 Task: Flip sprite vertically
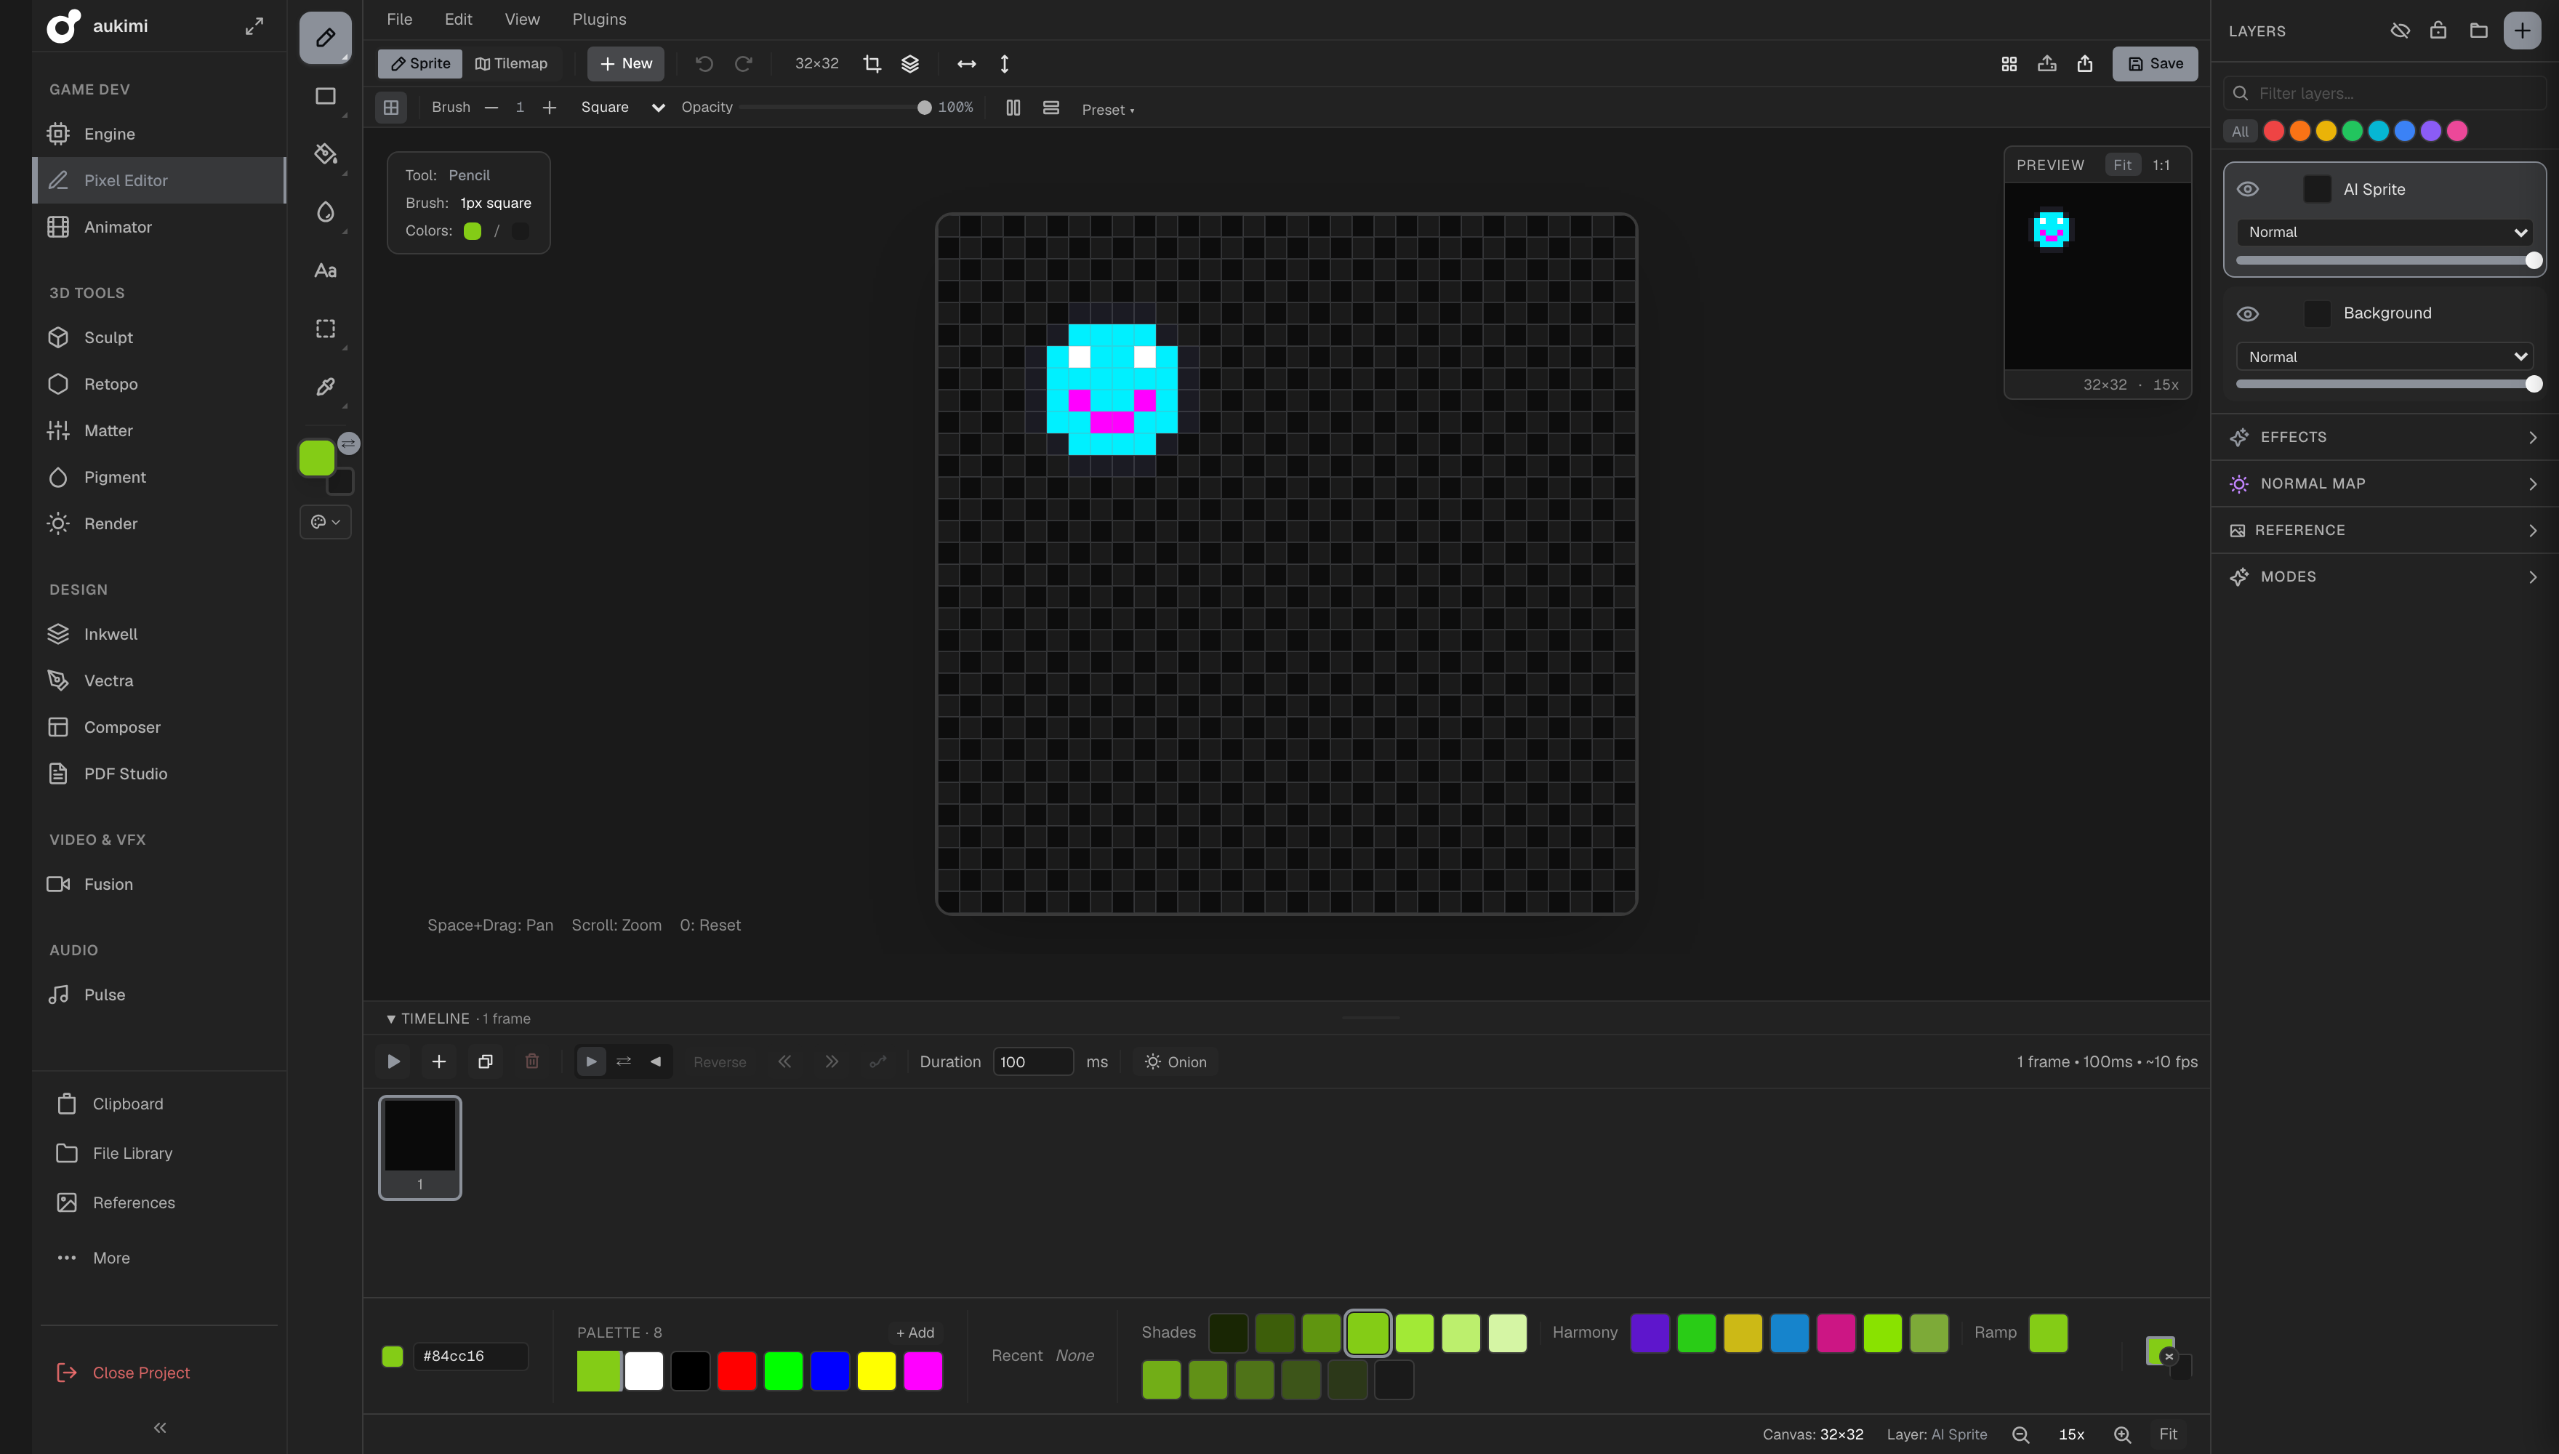point(1005,64)
